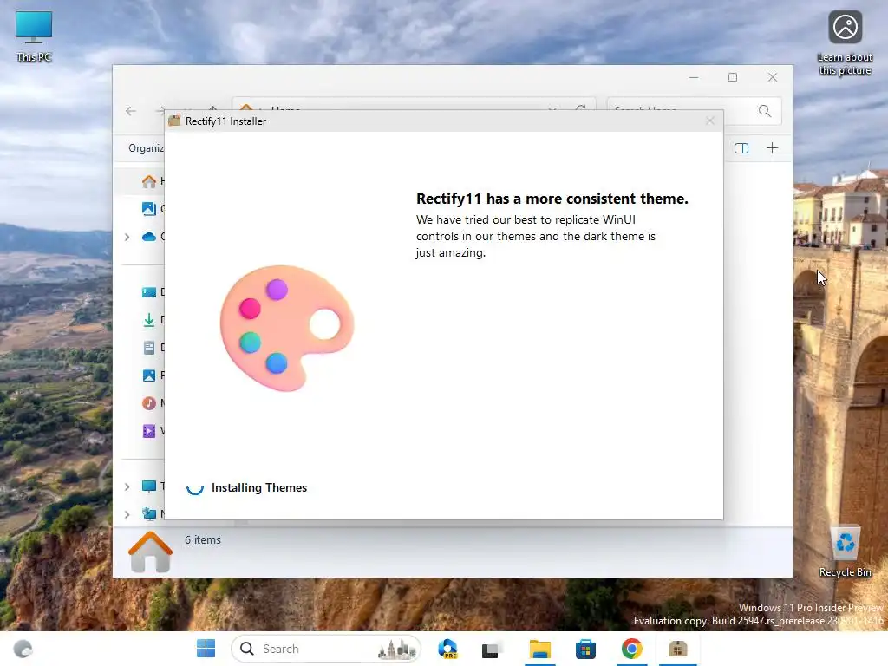Click 'Installing Themes' status text
This screenshot has height=666, width=888.
click(x=259, y=487)
